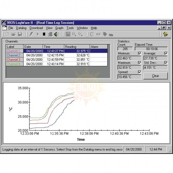Click the LogWare application icon in title bar
Screen dimensions: 173x173
pyautogui.click(x=4, y=23)
